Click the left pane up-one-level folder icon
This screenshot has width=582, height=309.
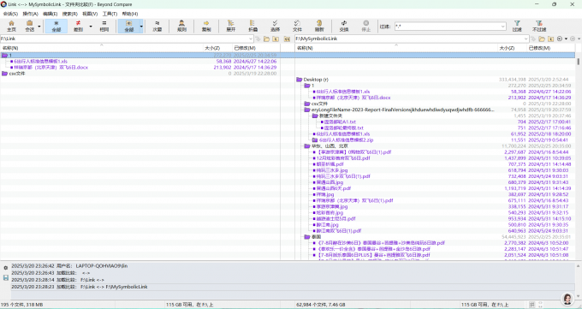(276, 39)
